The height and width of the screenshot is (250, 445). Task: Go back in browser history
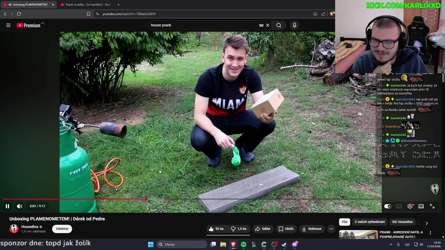(x=5, y=14)
